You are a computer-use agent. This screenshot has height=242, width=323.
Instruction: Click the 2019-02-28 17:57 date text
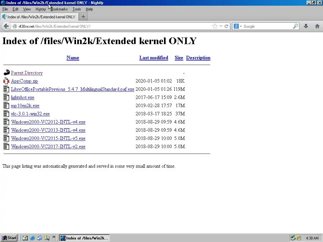coord(154,106)
